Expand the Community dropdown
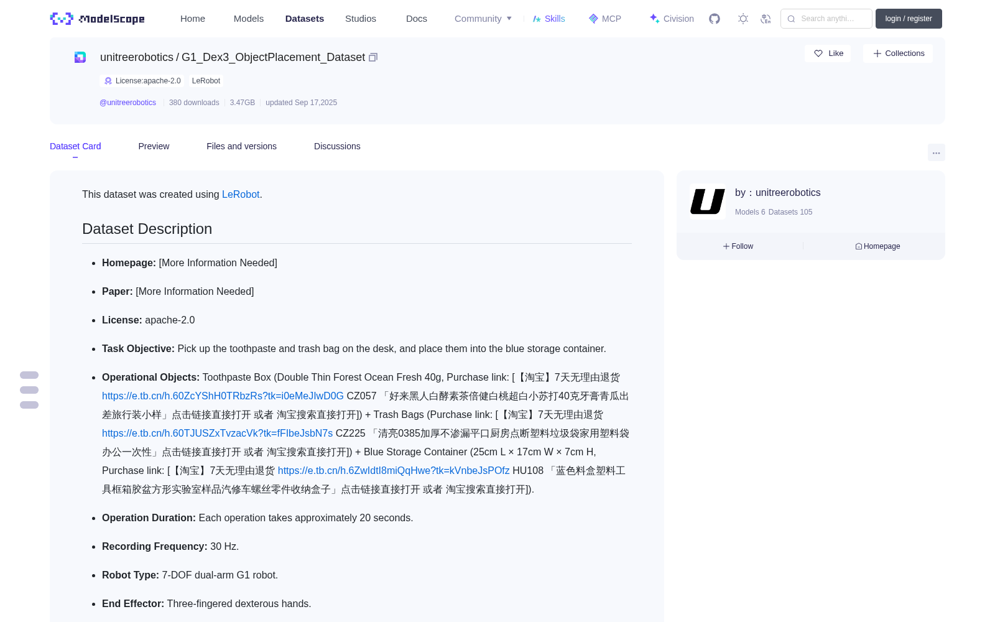995x622 pixels. pos(483,19)
